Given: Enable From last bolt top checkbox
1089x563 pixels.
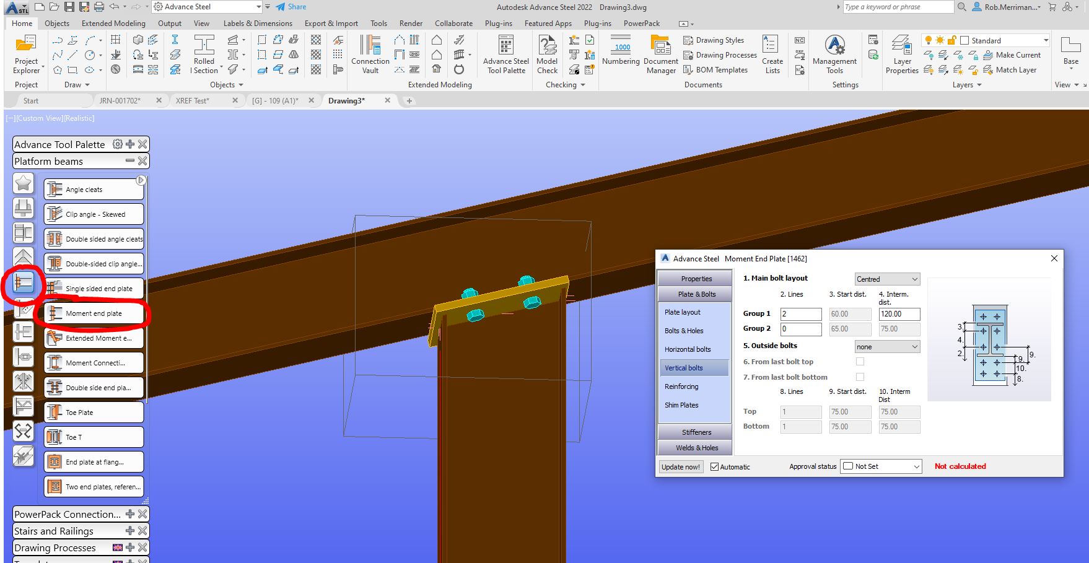Looking at the screenshot, I should point(860,362).
